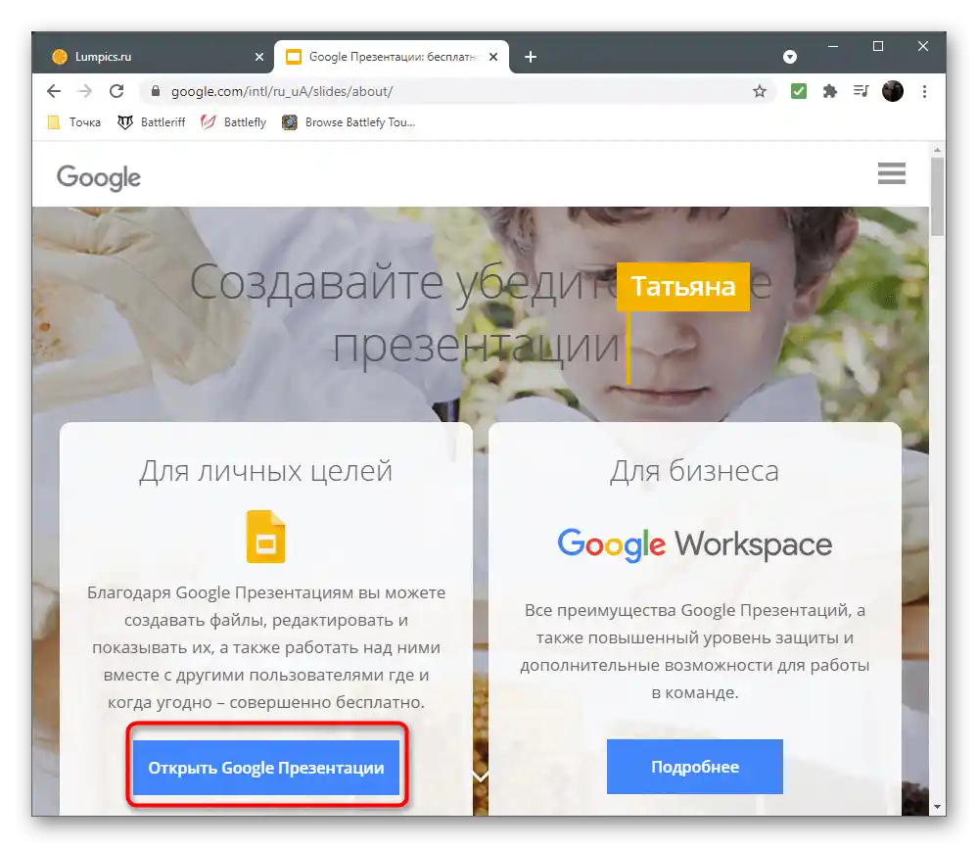Click the Подробнее button
The width and height of the screenshot is (978, 848).
pos(695,767)
